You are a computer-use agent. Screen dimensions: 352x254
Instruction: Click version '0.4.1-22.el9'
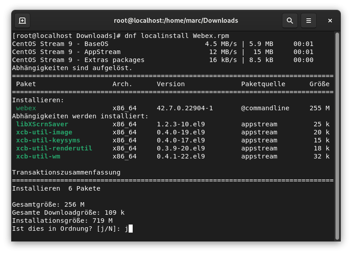click(181, 156)
